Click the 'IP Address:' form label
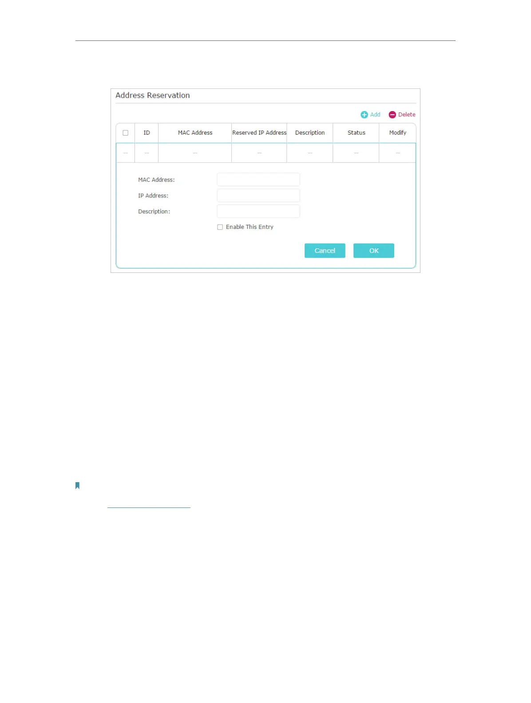The height and width of the screenshot is (703, 531). (153, 196)
